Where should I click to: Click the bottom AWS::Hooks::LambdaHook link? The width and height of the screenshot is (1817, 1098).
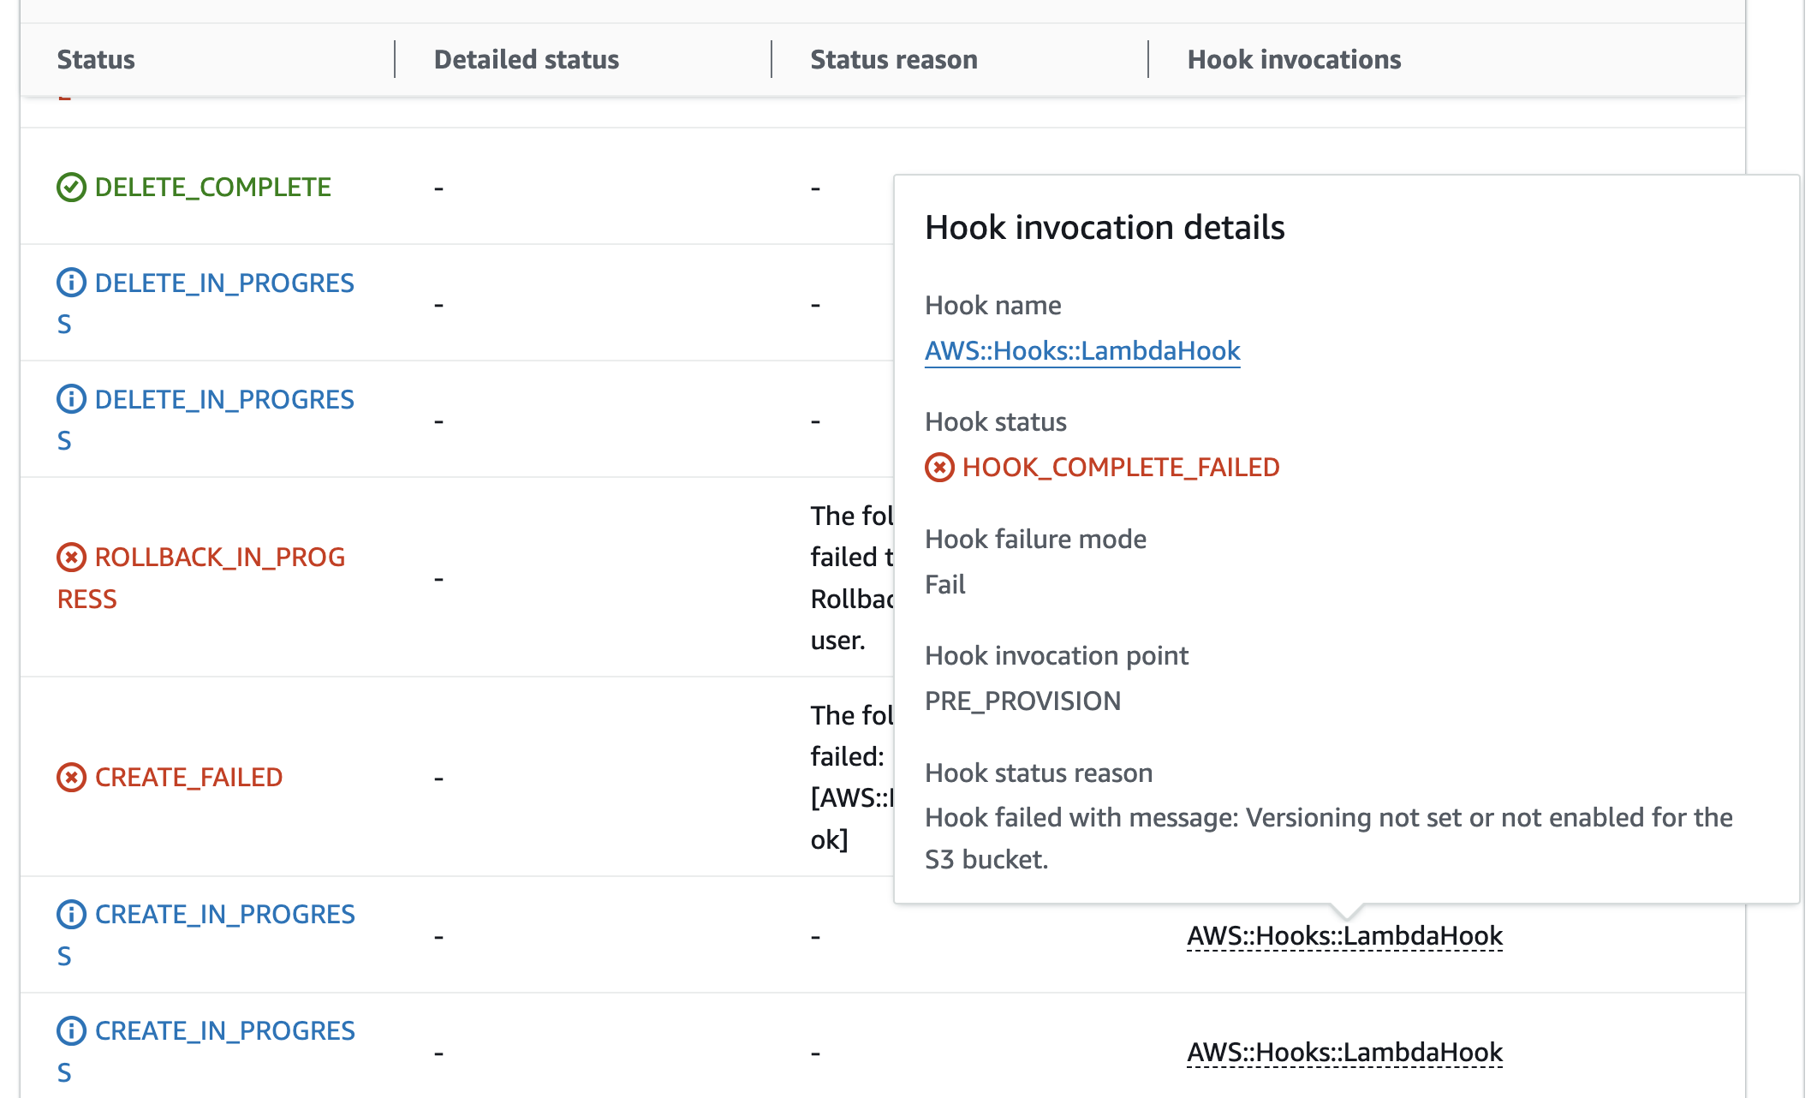[1343, 1053]
